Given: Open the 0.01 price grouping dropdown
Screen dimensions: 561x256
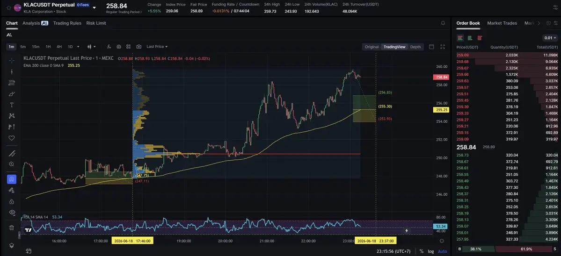Looking at the screenshot, I should pos(550,38).
